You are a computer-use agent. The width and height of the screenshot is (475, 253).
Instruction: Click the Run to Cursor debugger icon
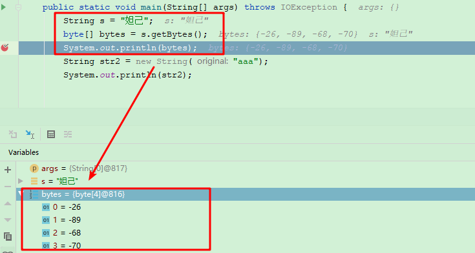(30, 134)
